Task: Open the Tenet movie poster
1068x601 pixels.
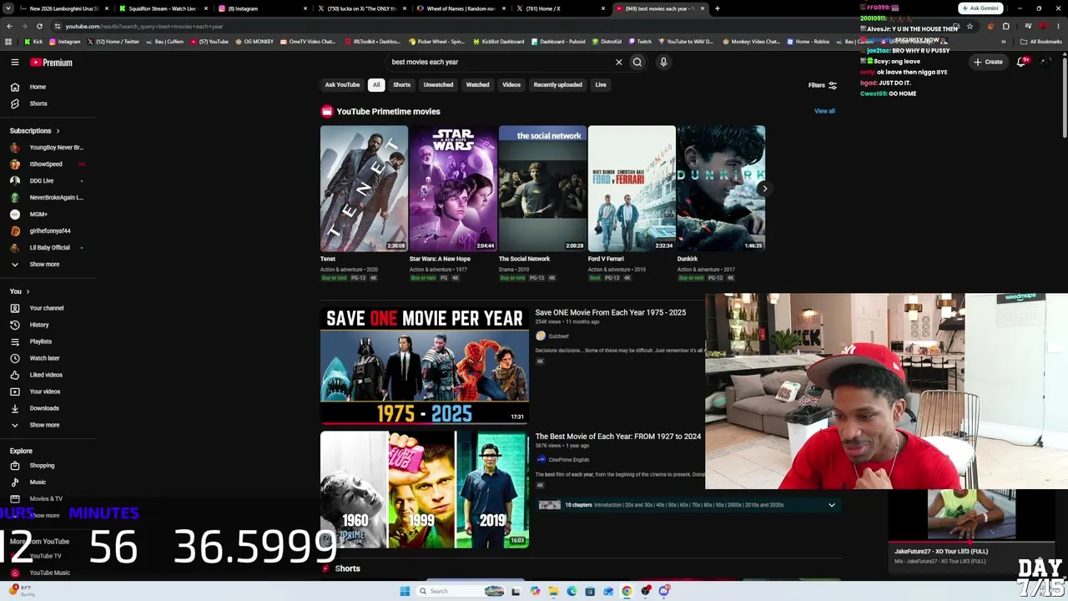Action: coord(364,189)
